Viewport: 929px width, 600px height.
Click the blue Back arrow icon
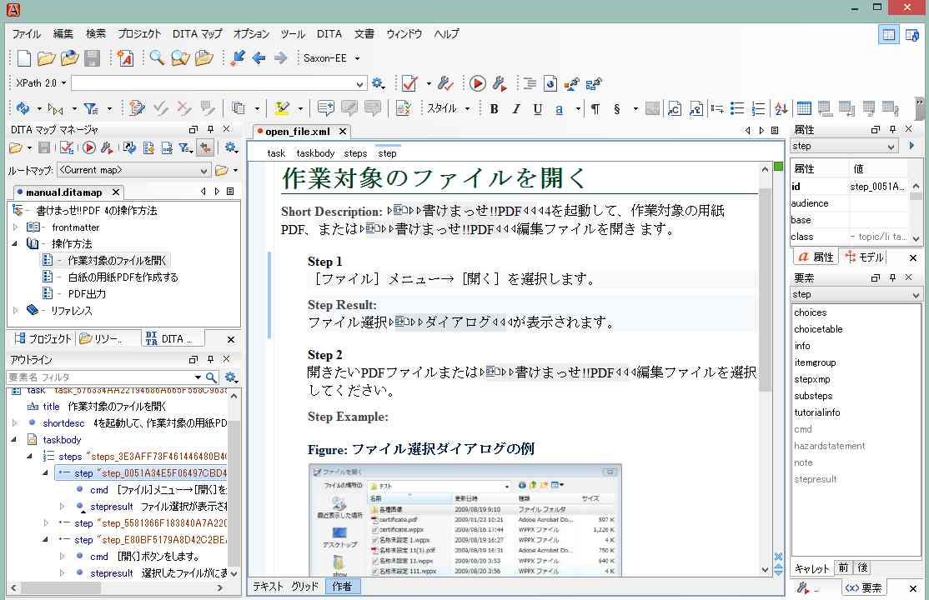[259, 58]
